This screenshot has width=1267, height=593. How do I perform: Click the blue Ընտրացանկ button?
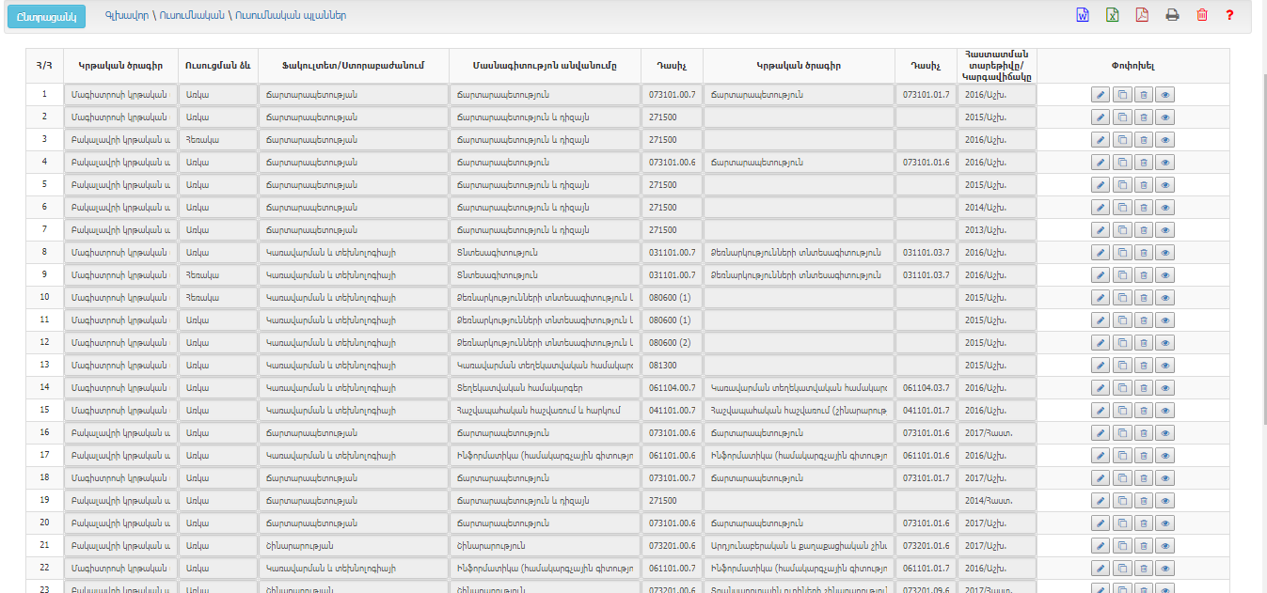[45, 16]
